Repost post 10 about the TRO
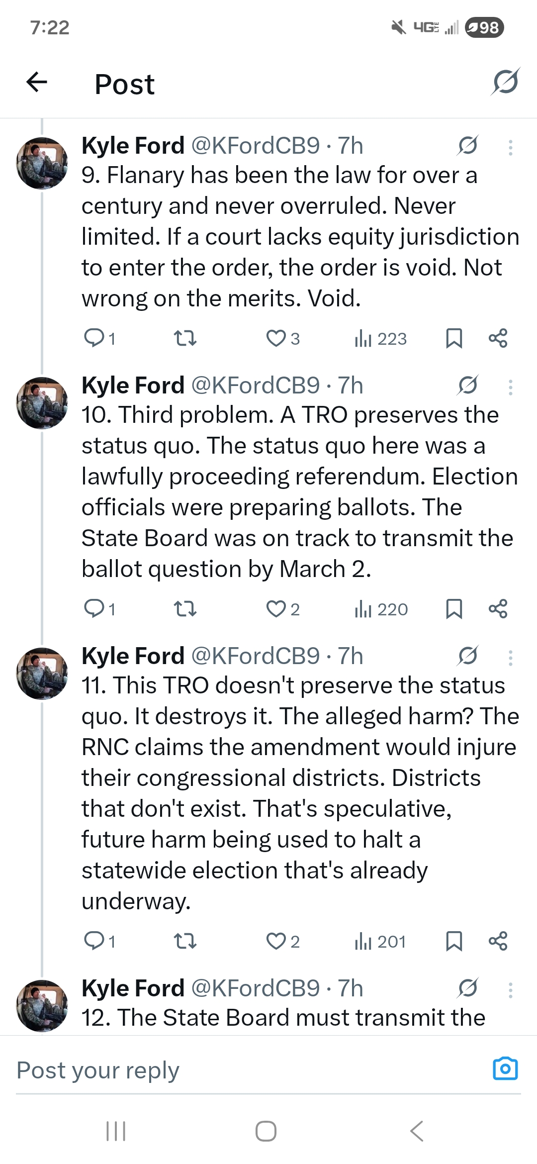This screenshot has width=537, height=1164. coord(185,609)
